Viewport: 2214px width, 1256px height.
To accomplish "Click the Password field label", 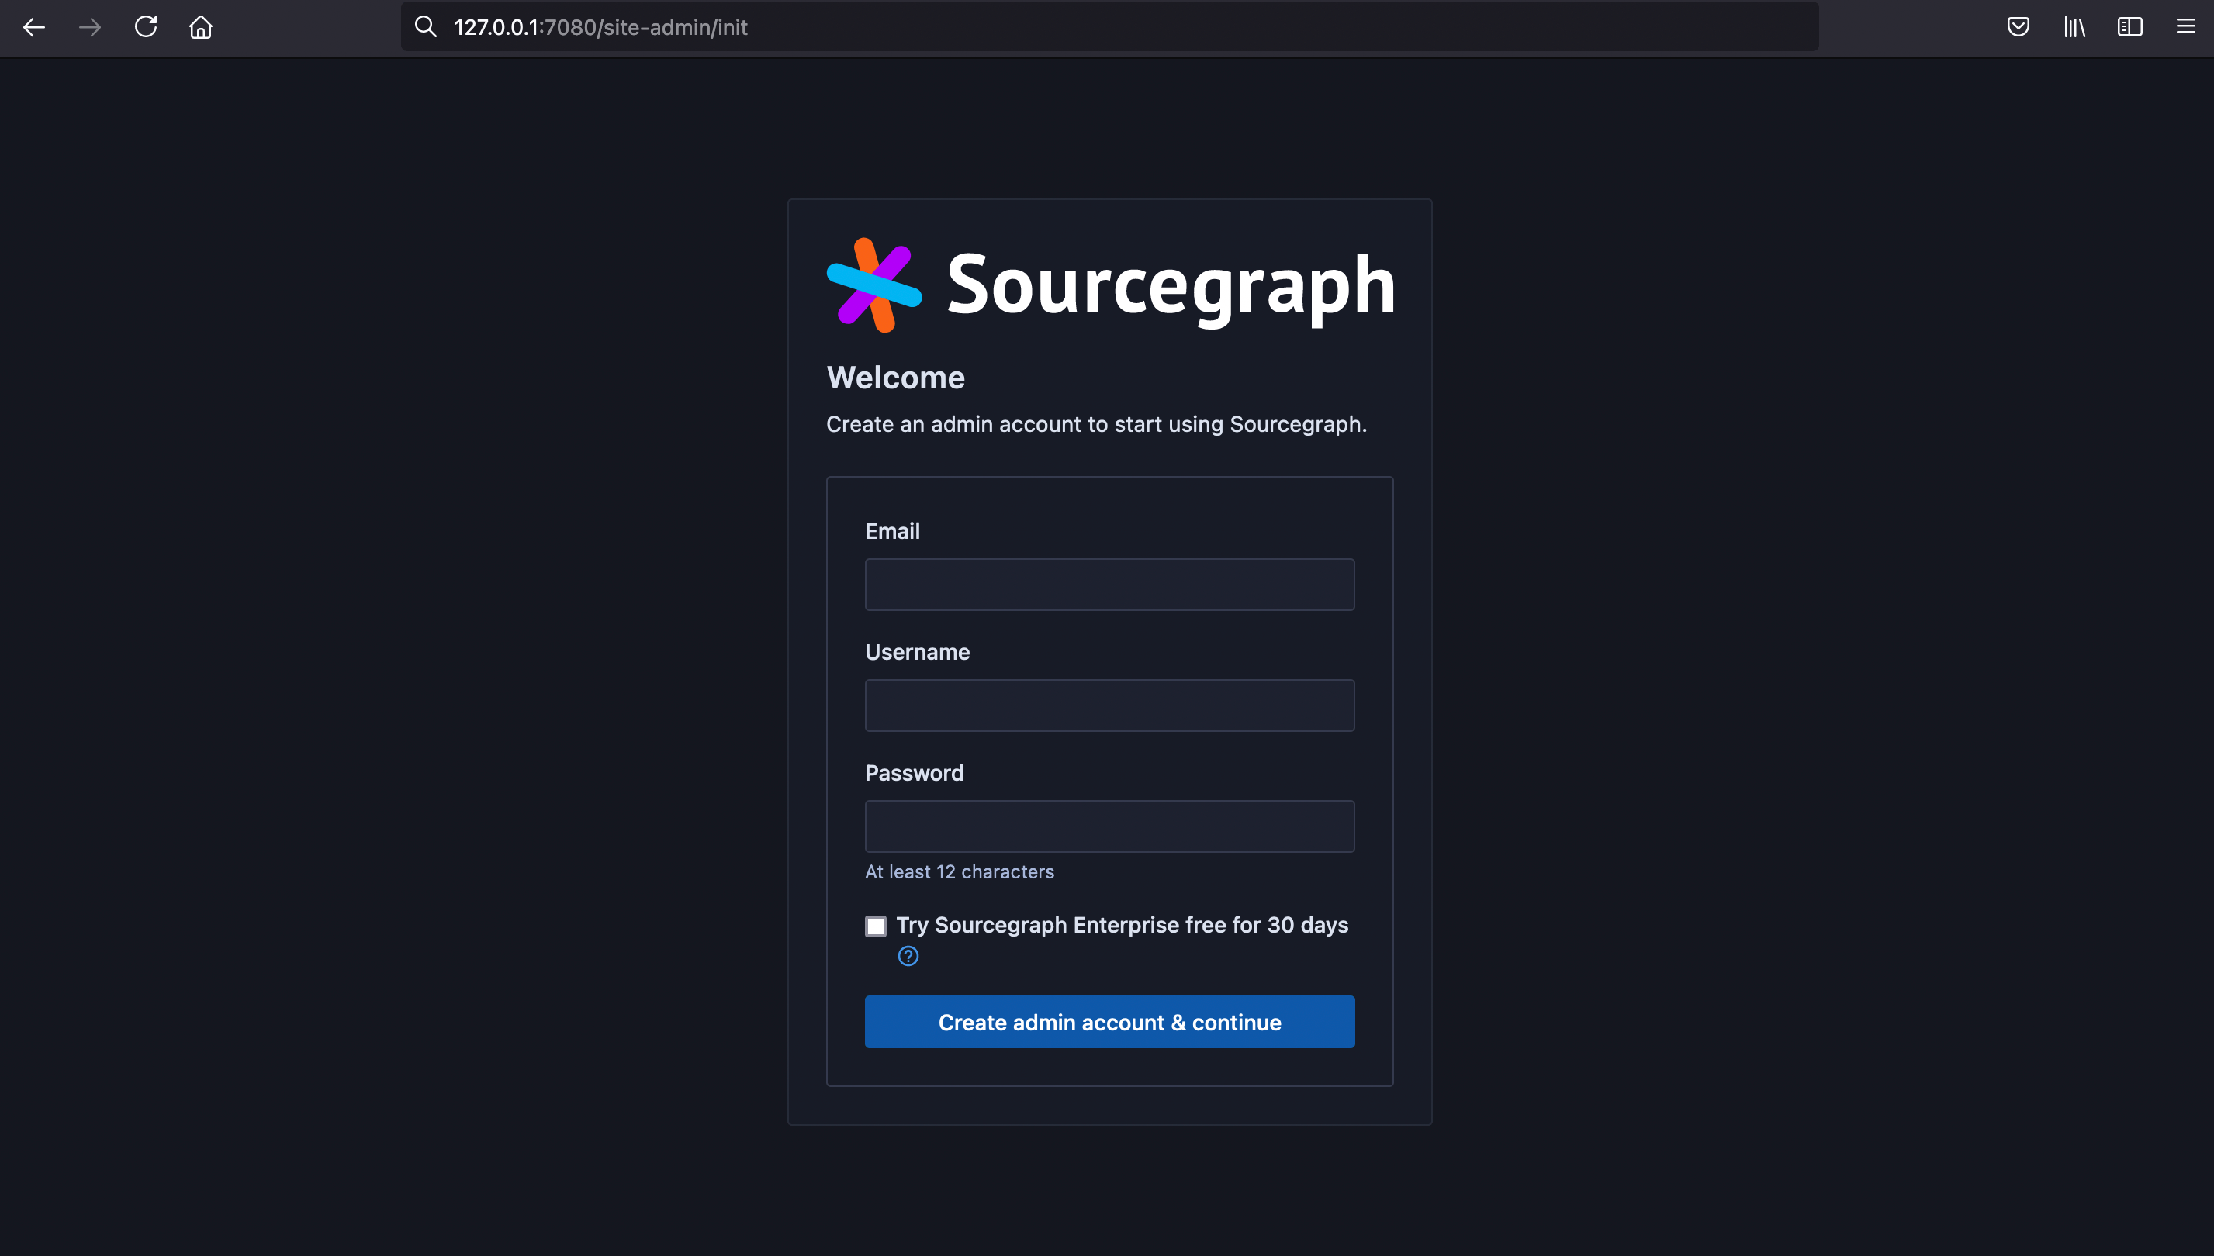I will coord(914,773).
